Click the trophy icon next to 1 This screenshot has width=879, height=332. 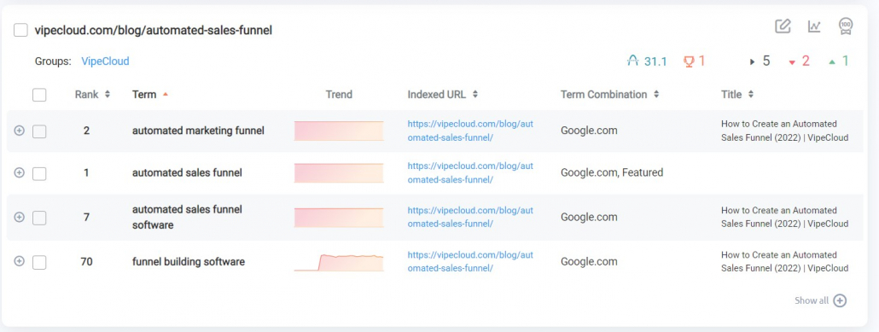(x=689, y=61)
